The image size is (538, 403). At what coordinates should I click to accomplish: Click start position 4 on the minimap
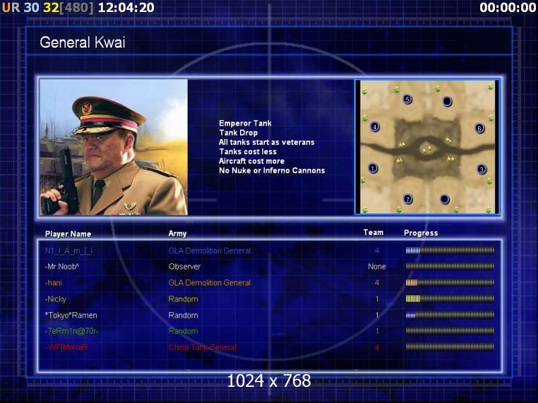(x=375, y=127)
